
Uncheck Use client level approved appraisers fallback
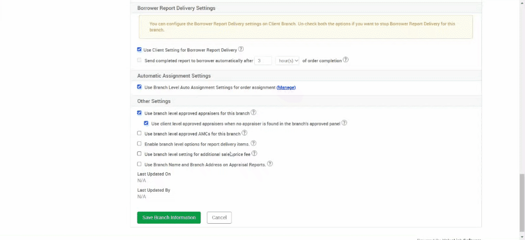146,123
